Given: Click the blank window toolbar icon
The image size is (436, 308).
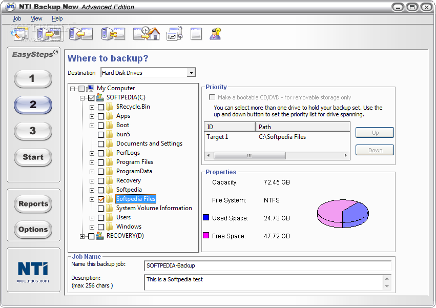Looking at the screenshot, I should click(196, 34).
